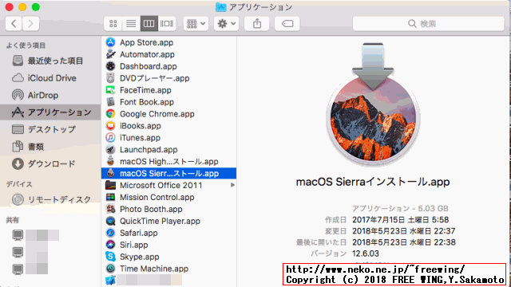
Task: Switch to column view
Action: pos(149,23)
